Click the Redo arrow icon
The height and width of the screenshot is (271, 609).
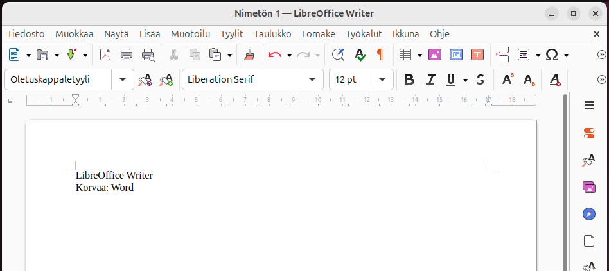click(x=303, y=55)
